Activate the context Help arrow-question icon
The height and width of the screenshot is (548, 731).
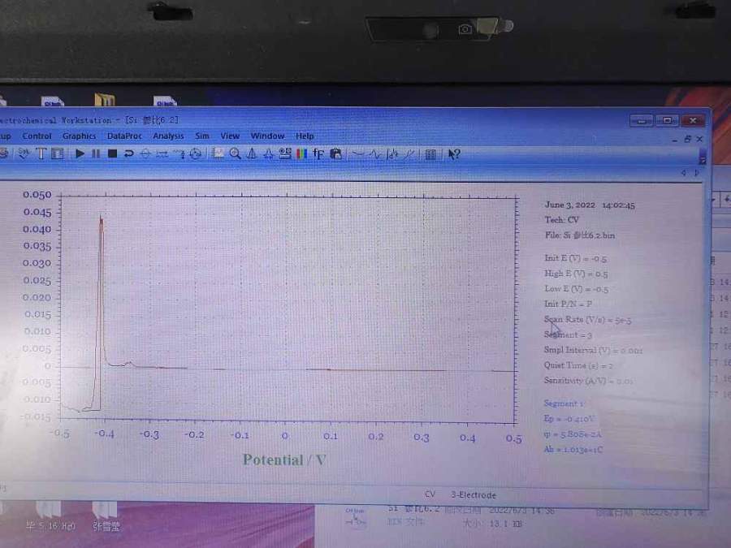click(453, 153)
